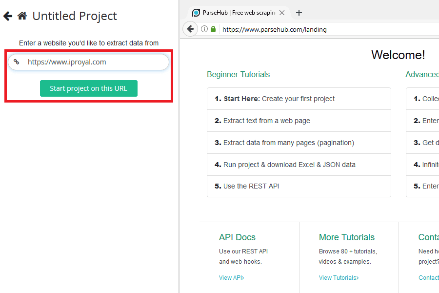Click 'Browse 80 + tutorials,' description text

point(348,251)
